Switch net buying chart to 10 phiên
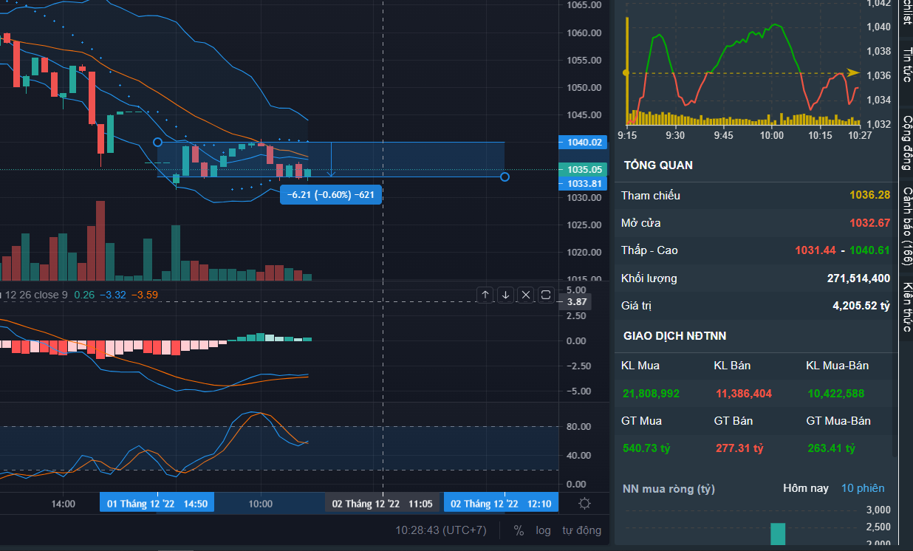The height and width of the screenshot is (551, 913). click(863, 488)
